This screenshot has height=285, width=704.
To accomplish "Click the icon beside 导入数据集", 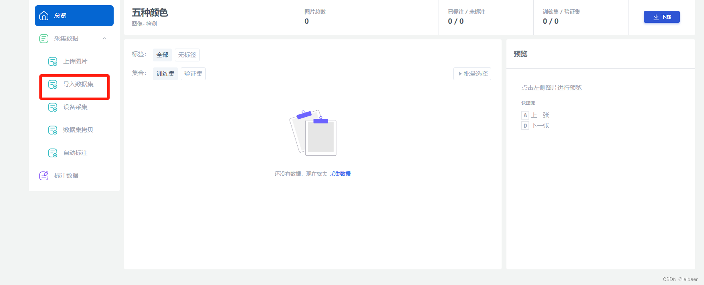I will click(53, 84).
